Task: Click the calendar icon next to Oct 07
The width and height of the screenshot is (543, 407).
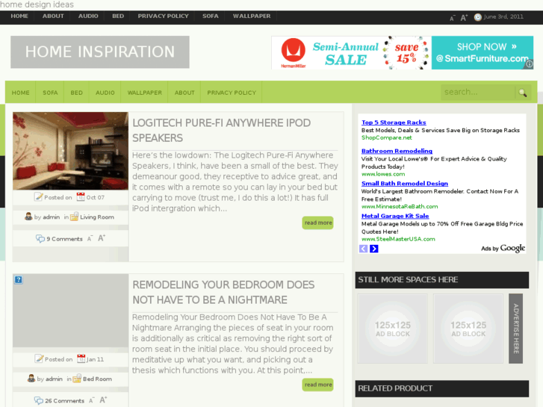Action: click(81, 196)
